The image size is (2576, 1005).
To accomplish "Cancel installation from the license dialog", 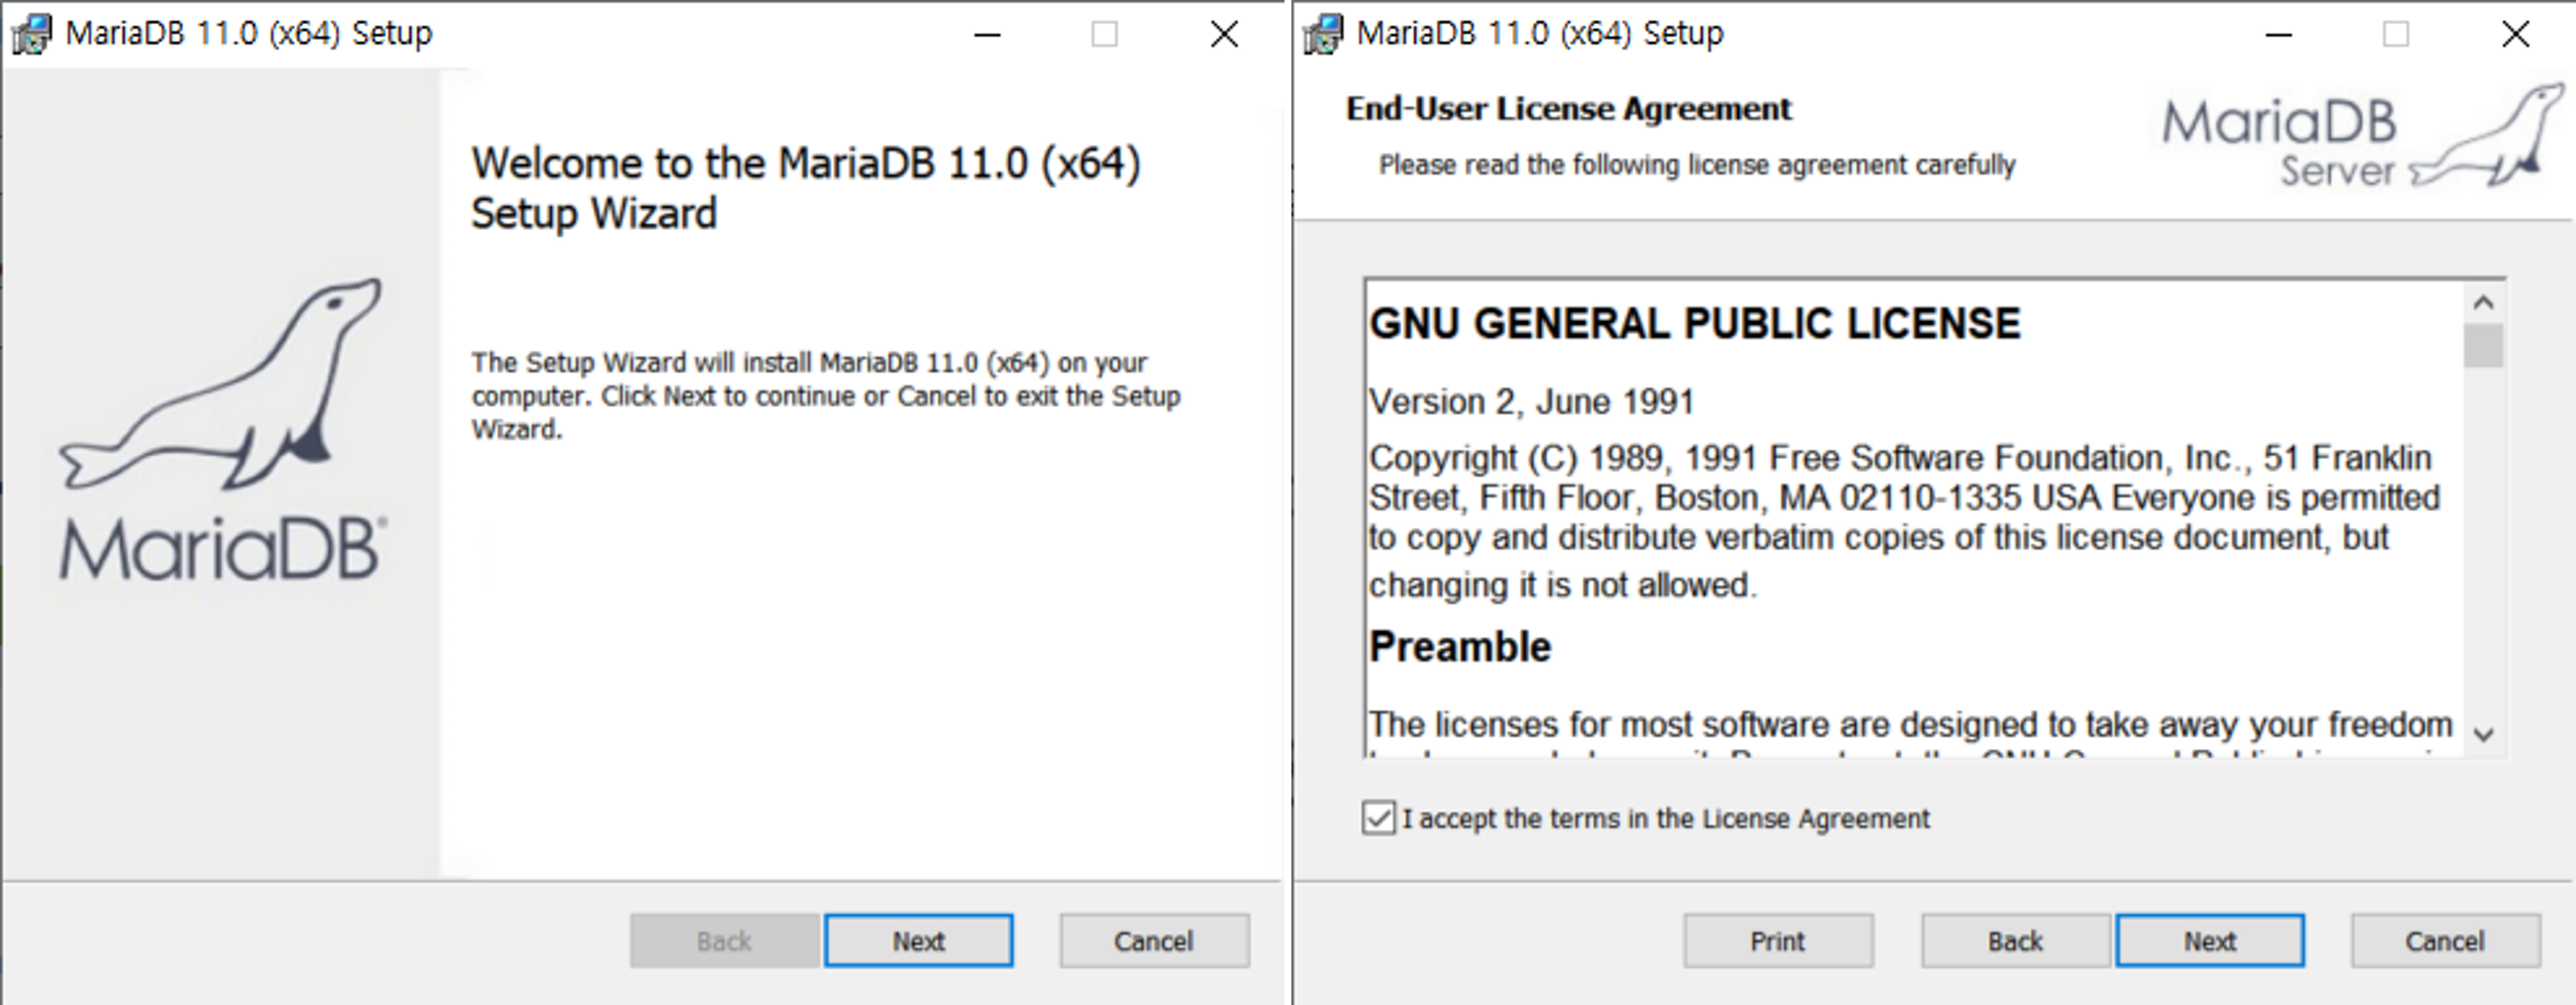I will [x=2444, y=939].
